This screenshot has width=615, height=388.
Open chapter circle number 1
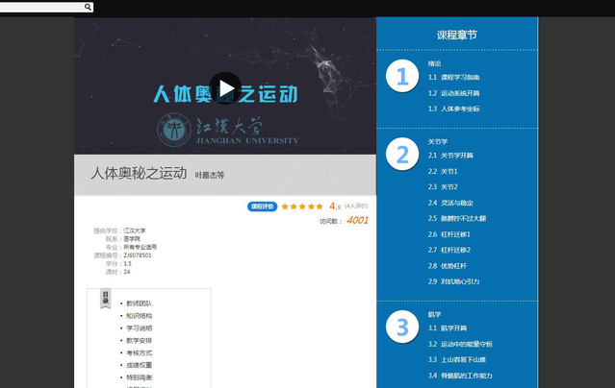coord(402,76)
